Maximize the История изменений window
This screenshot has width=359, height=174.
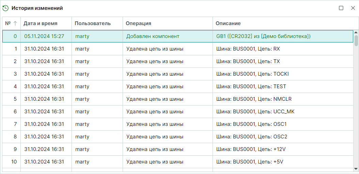(341, 8)
